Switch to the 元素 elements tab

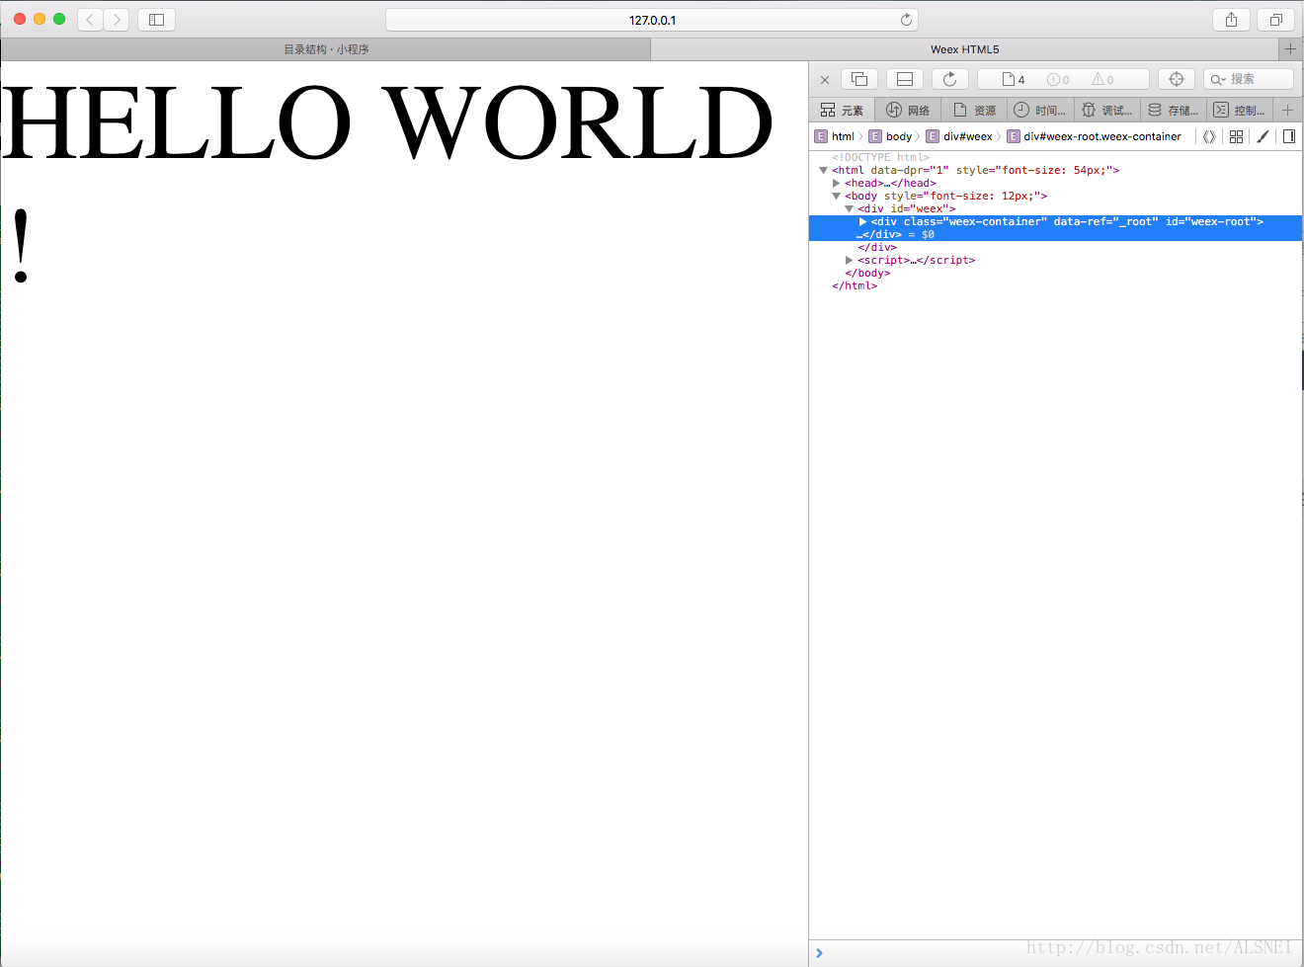tap(842, 110)
